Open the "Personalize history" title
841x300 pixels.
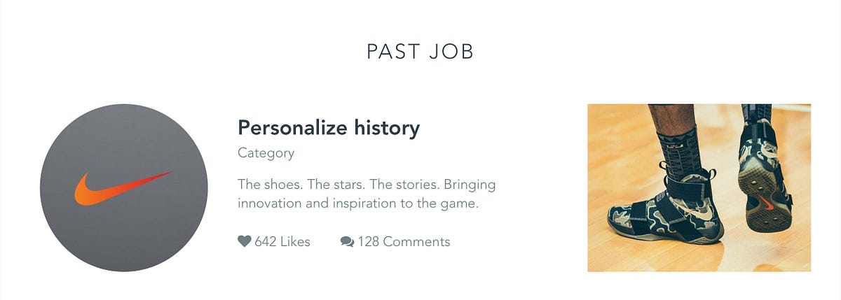pos(329,128)
